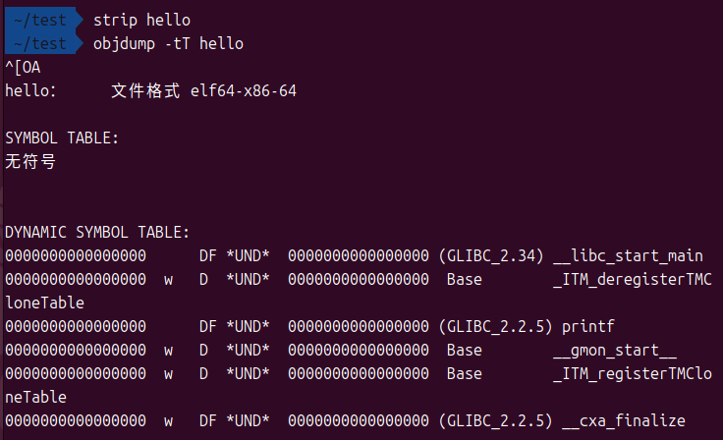The image size is (723, 440).
Task: Click the ^[OA escape sequence text
Action: tap(23, 67)
